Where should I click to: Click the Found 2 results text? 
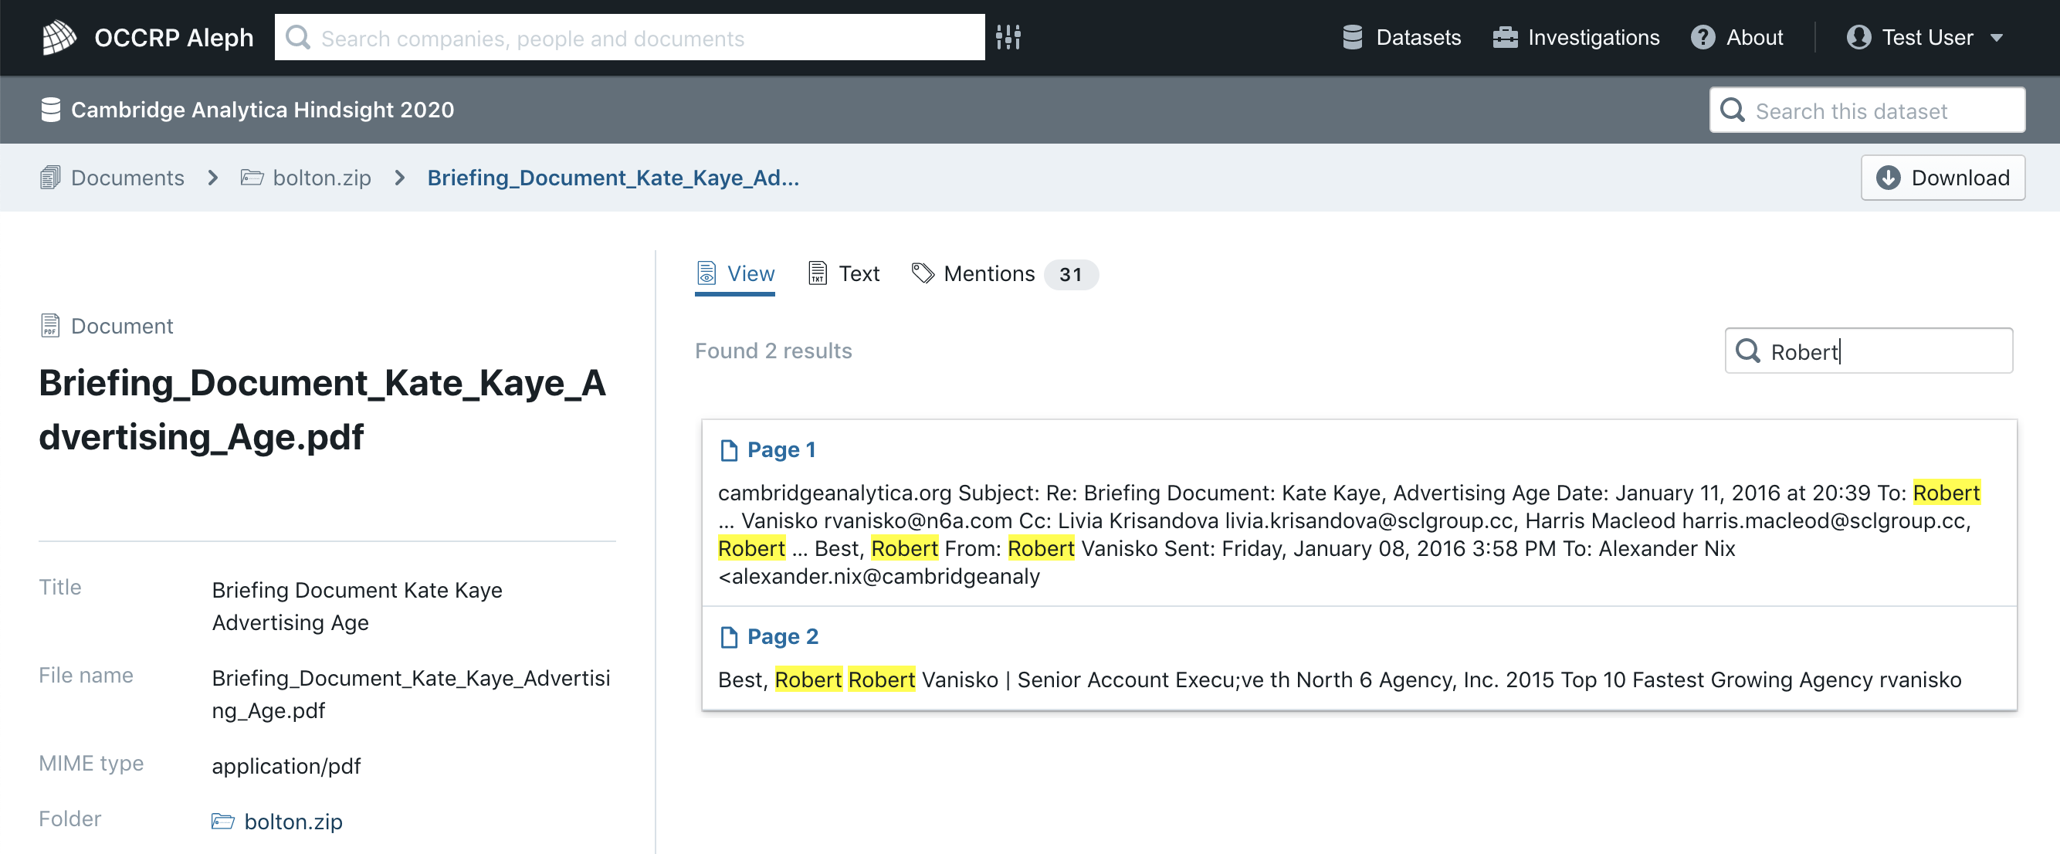[774, 351]
